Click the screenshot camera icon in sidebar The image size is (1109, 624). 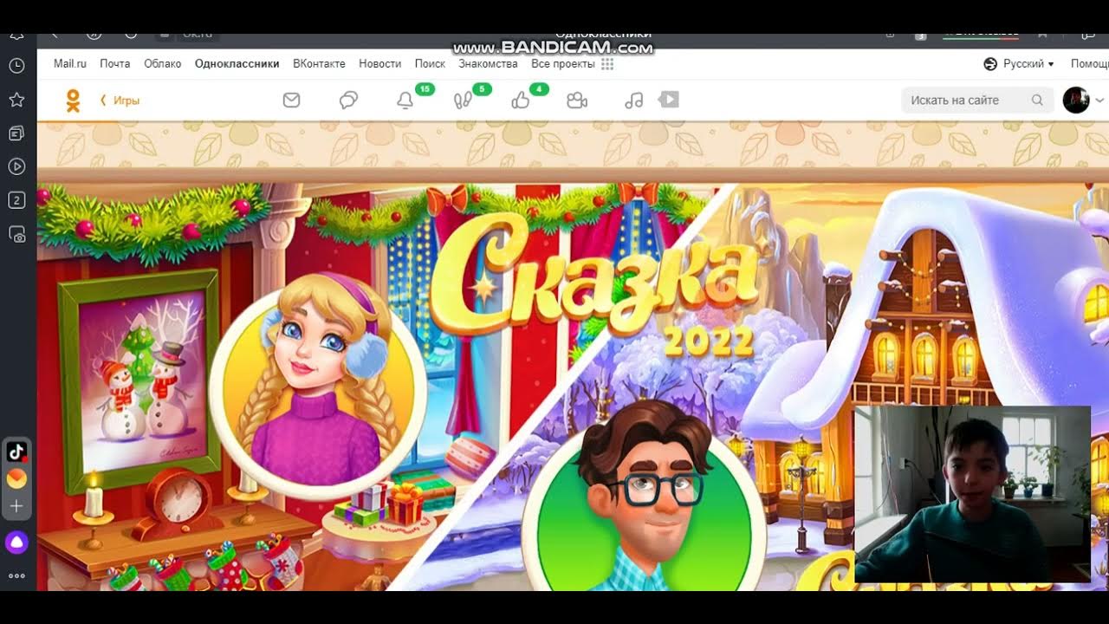pos(16,234)
